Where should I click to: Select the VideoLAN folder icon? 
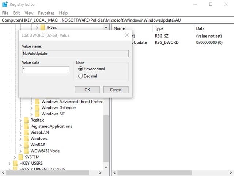point(26,133)
